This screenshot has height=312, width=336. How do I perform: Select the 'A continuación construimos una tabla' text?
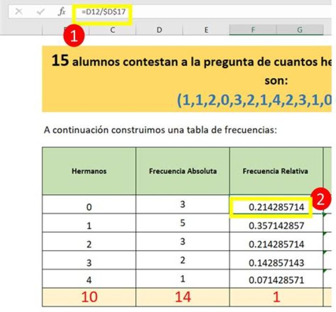coord(160,130)
